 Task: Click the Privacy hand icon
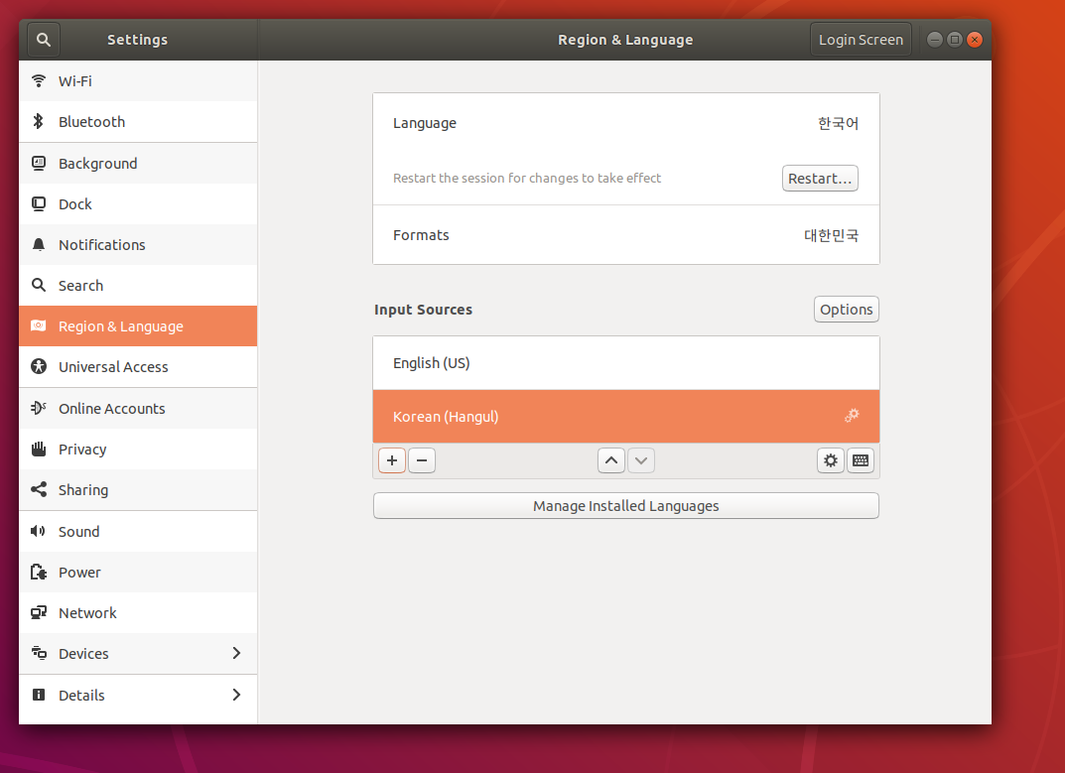click(x=39, y=449)
